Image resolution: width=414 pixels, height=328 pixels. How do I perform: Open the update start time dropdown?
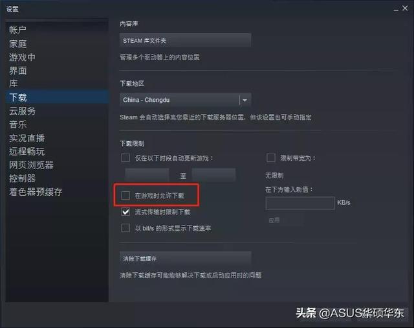coord(147,175)
